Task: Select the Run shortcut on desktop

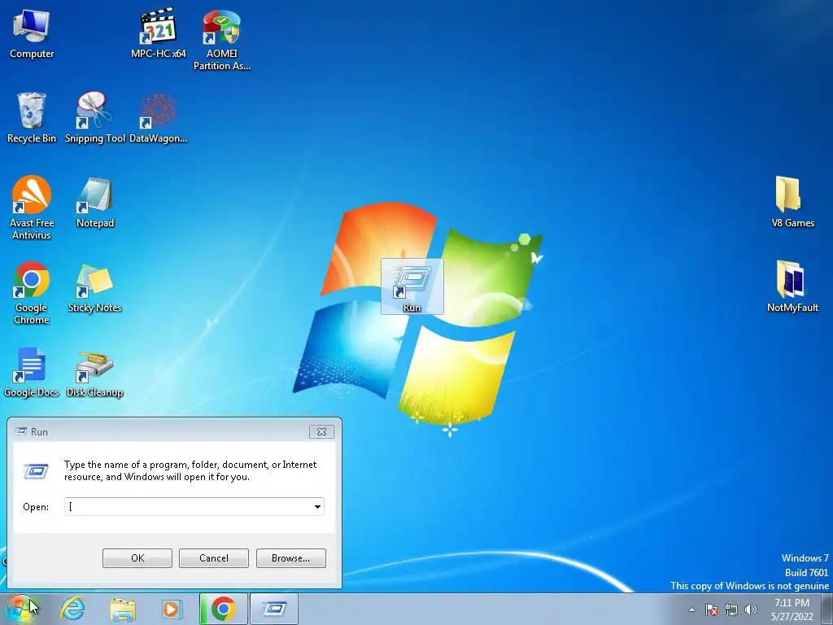Action: tap(412, 286)
